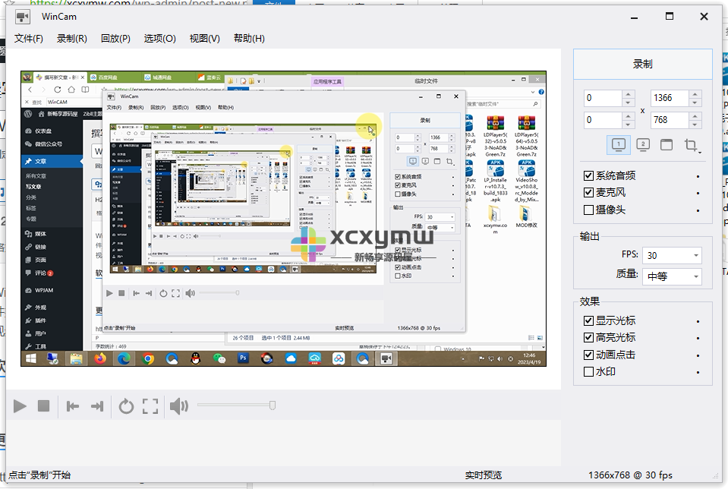Mute the preview volume speaker icon
Screen dimensions: 728x489
point(180,406)
